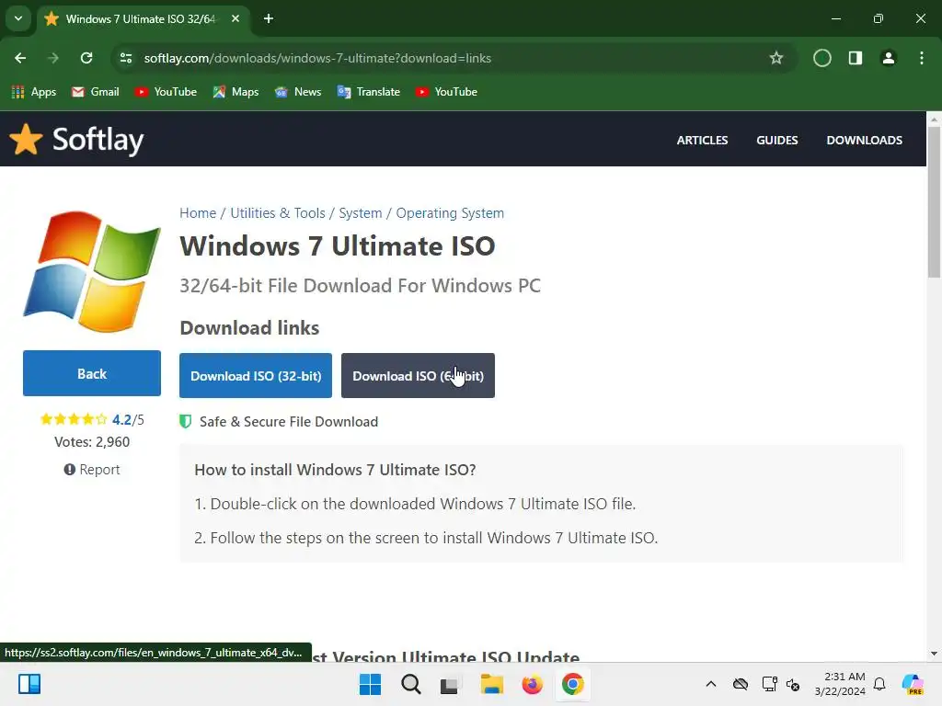
Task: Bookmark this page with the star icon
Action: tap(776, 58)
